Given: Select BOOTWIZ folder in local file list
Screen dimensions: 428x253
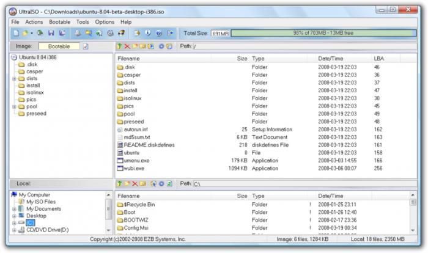Looking at the screenshot, I should (x=136, y=220).
